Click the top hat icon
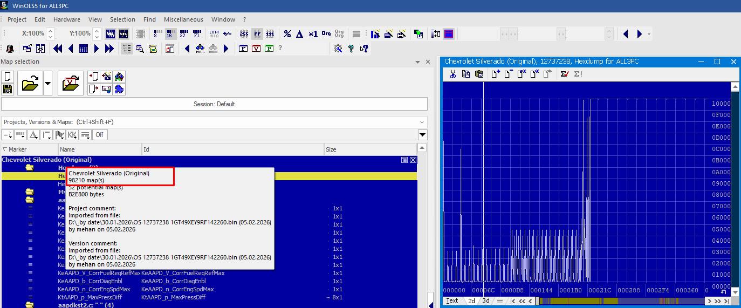Image resolution: width=741 pixels, height=308 pixels. [x=9, y=49]
